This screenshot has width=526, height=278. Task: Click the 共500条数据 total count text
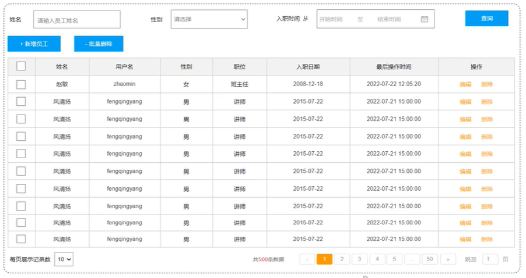point(268,259)
